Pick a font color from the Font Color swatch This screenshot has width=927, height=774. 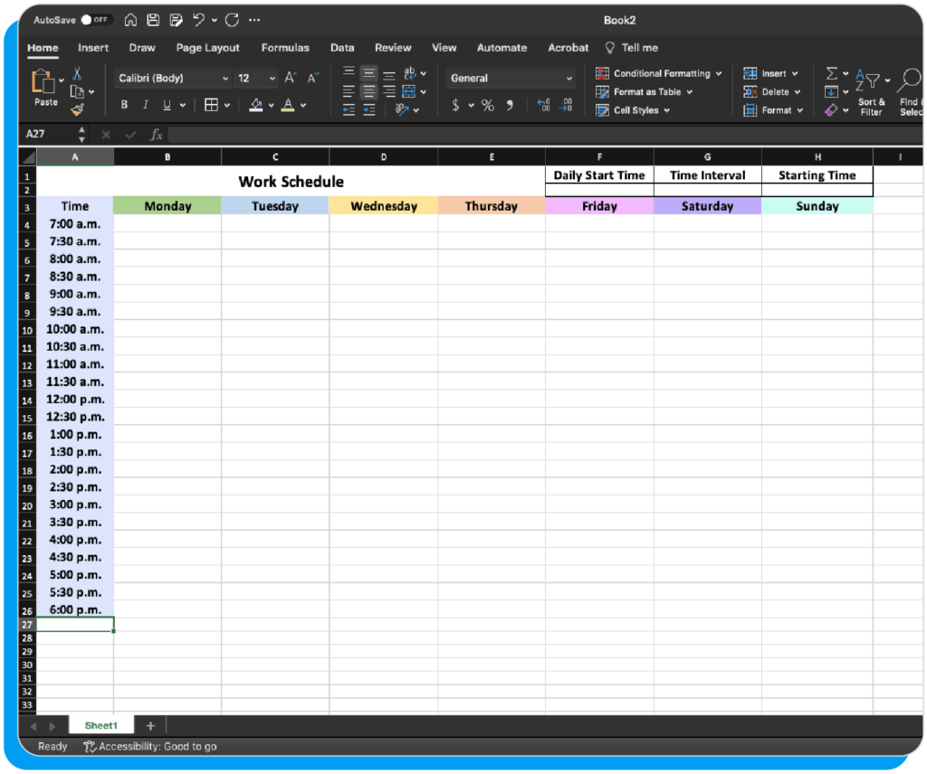(288, 105)
